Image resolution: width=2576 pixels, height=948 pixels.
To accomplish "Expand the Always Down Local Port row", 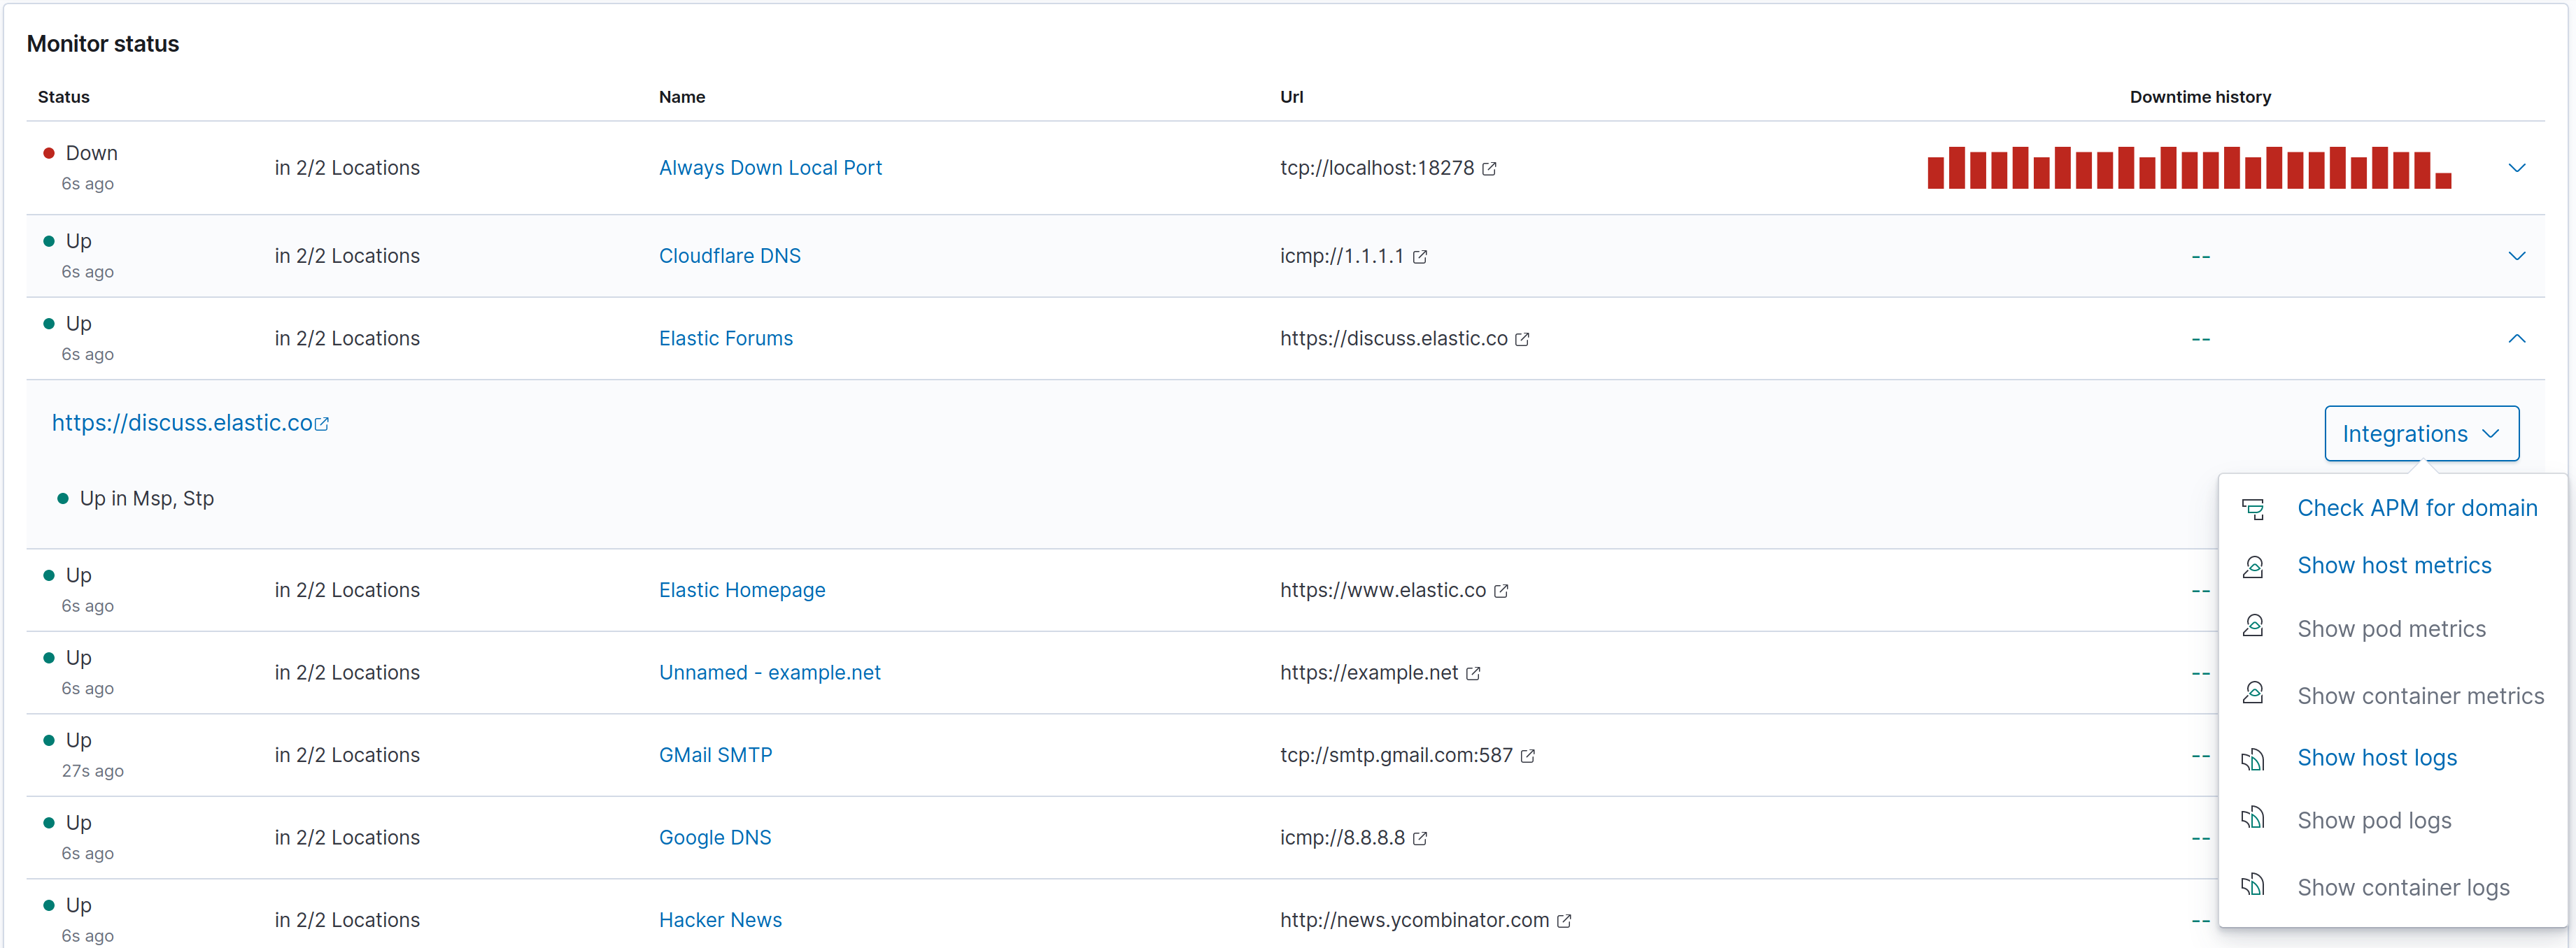I will [2518, 168].
